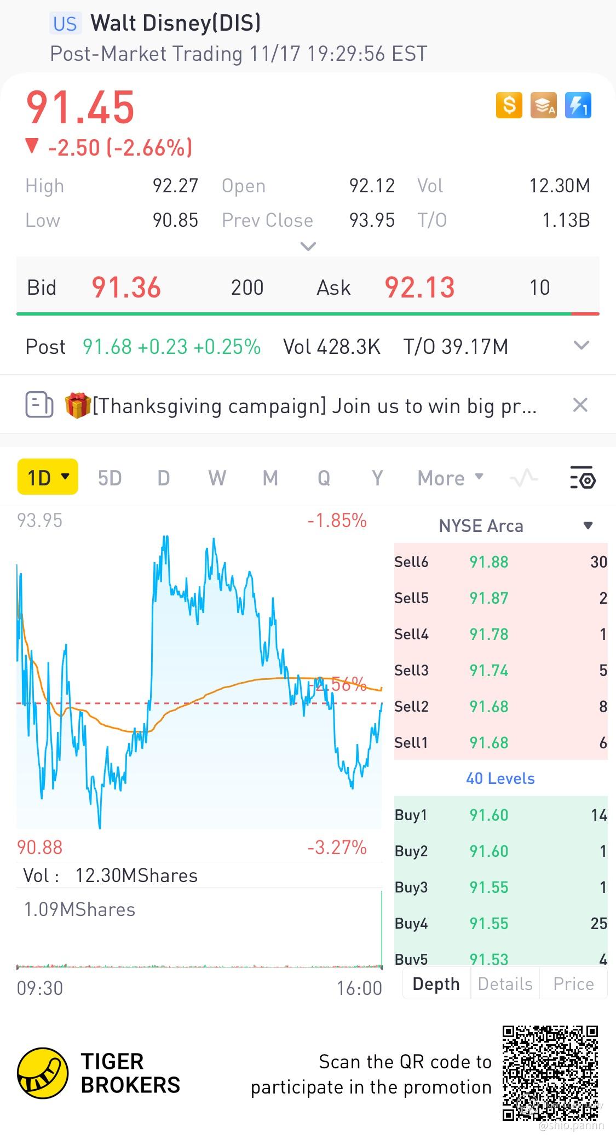Image resolution: width=616 pixels, height=1139 pixels.
Task: Tap the bid-ask ratio bar
Action: pos(308,314)
